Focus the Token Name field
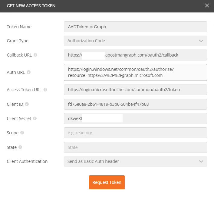The width and height of the screenshot is (214, 203). coord(135,27)
